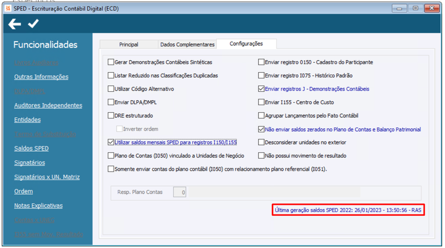
Task: Click the Funcionalidades heading
Action: point(46,45)
